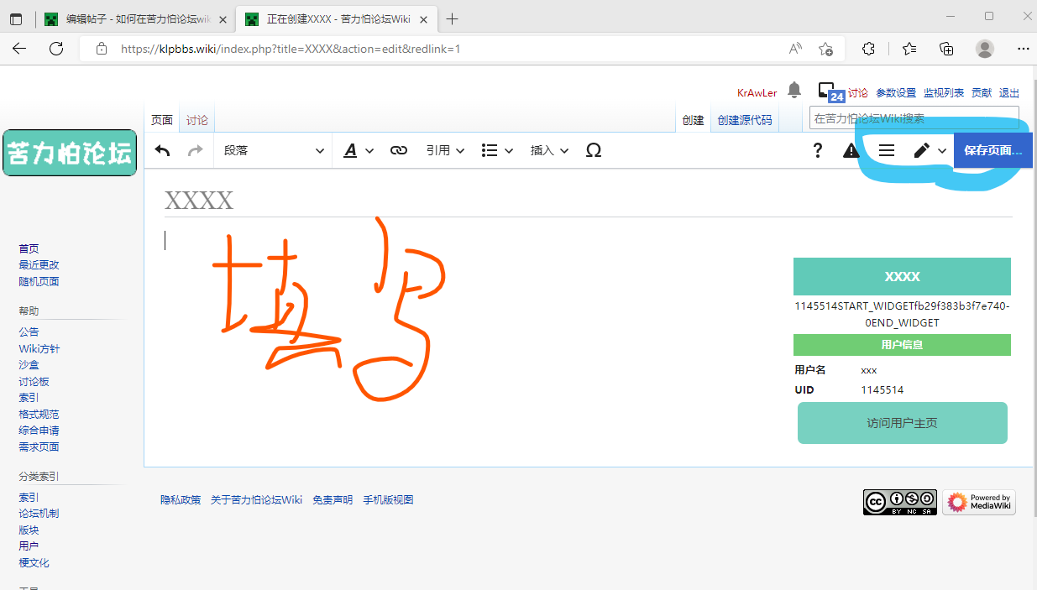Open the 隐私政策 footer link
1037x590 pixels.
[181, 499]
